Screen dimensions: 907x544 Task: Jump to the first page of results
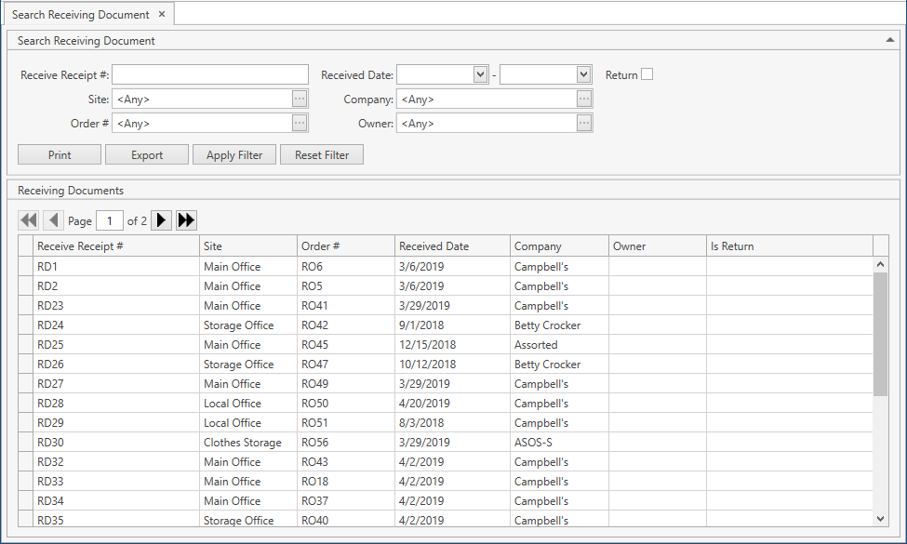coord(27,219)
